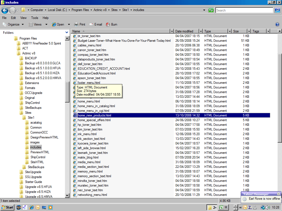
Task: Click the search magnifier icon
Action: 277,10
